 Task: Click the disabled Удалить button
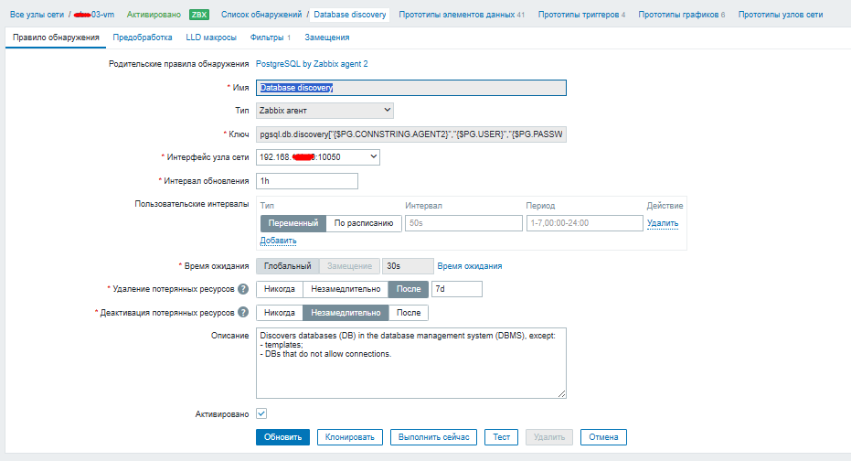549,437
